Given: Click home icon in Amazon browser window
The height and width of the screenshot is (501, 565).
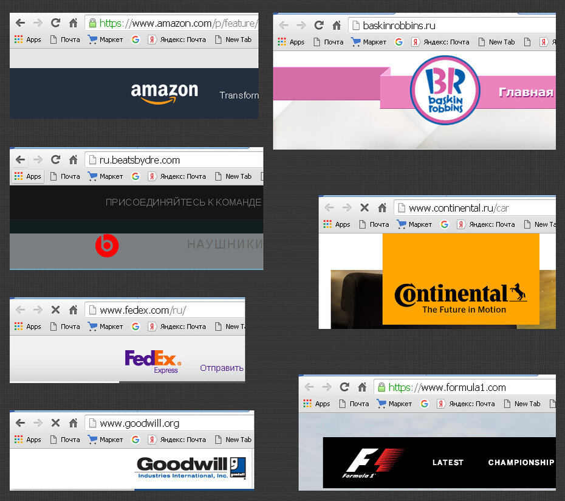Looking at the screenshot, I should coord(73,24).
